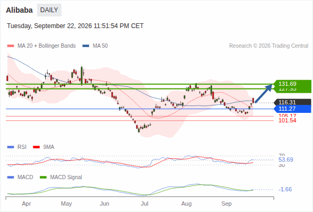Click the 9MA red legend swatch
This screenshot has height=212, width=313.
pos(36,147)
